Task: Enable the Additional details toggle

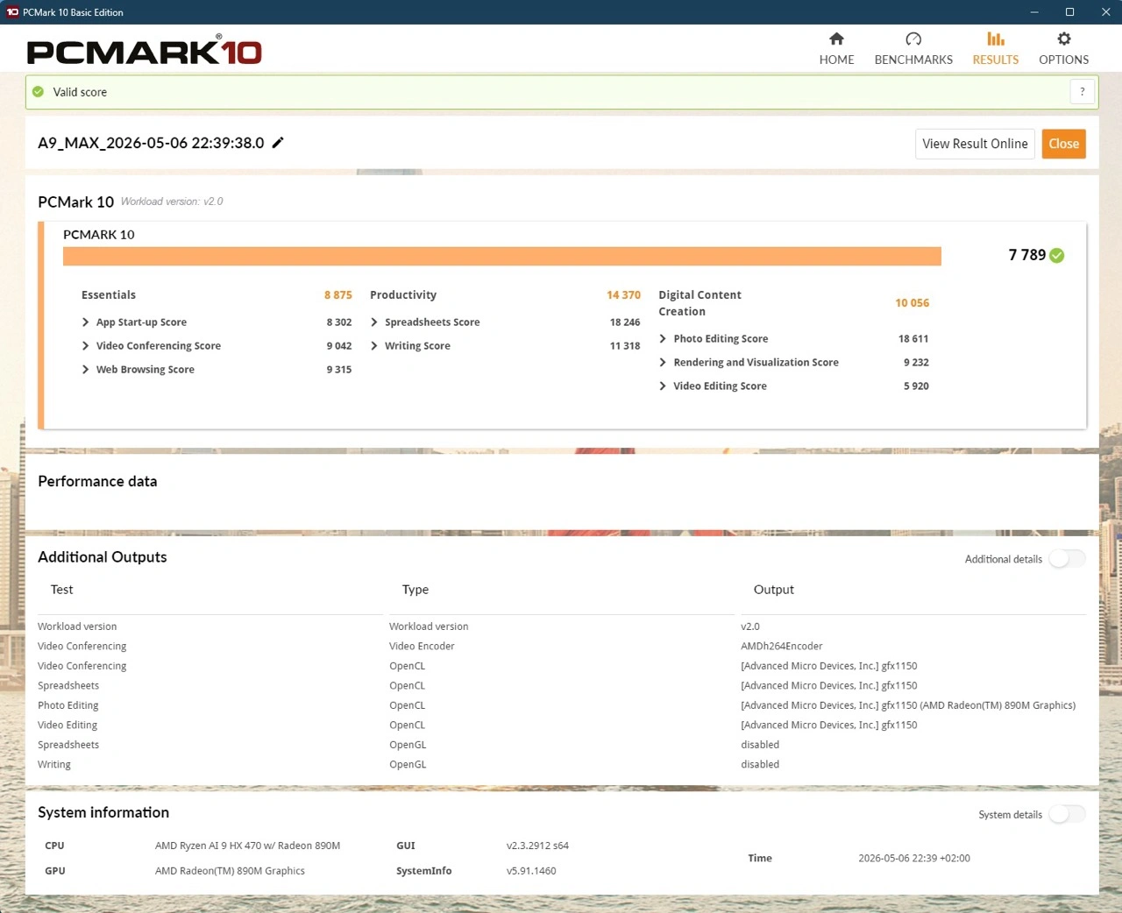Action: coord(1067,559)
